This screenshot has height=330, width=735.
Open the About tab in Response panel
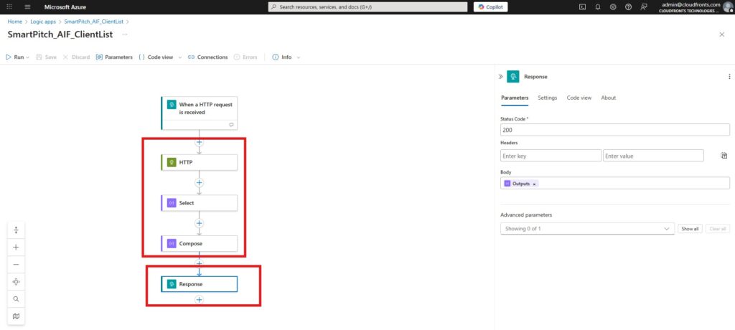pyautogui.click(x=607, y=98)
